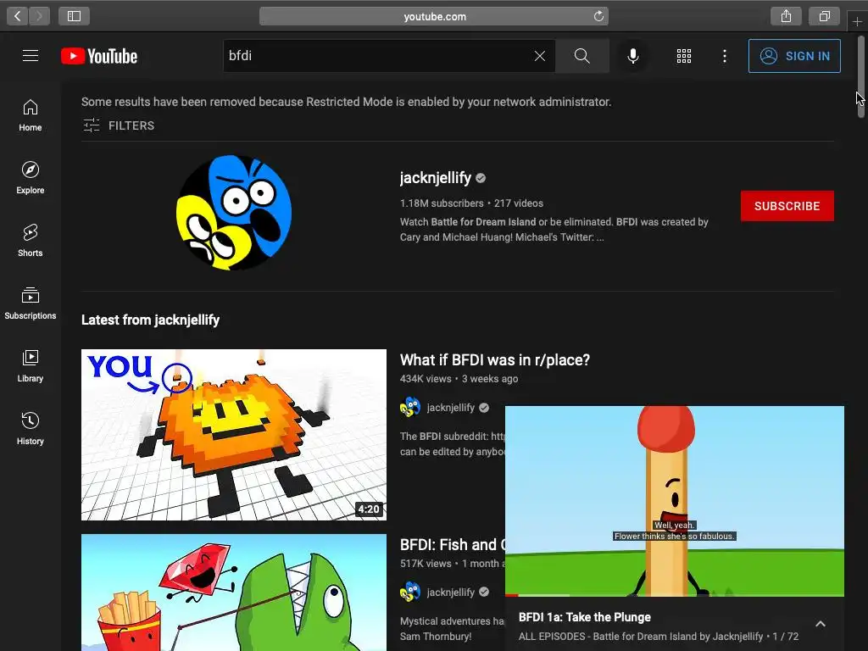Open the three-dot settings menu
Image resolution: width=868 pixels, height=651 pixels.
[725, 56]
